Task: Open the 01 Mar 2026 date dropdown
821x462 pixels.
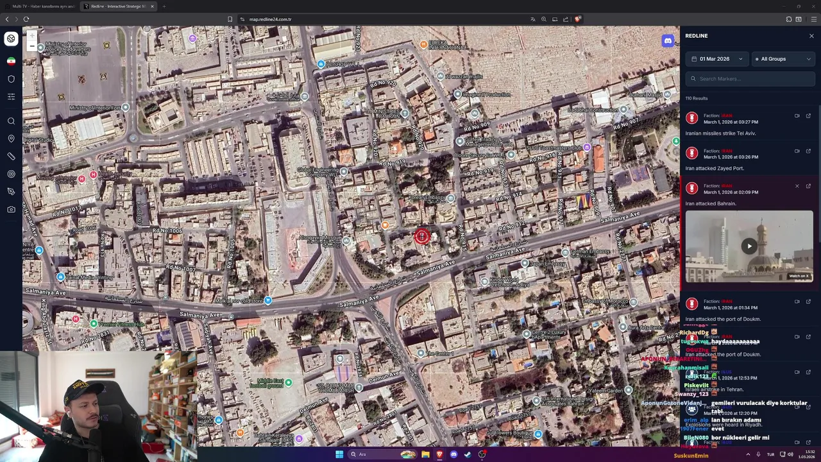Action: click(716, 59)
